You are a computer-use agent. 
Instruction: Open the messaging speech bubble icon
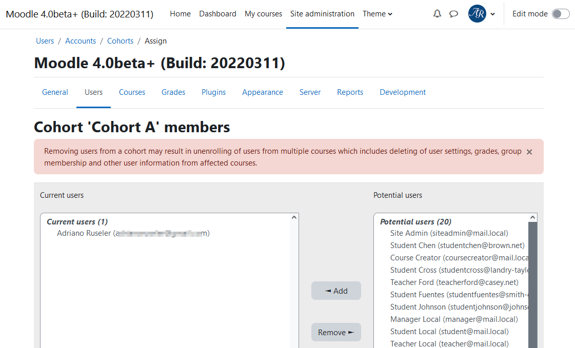click(x=453, y=14)
